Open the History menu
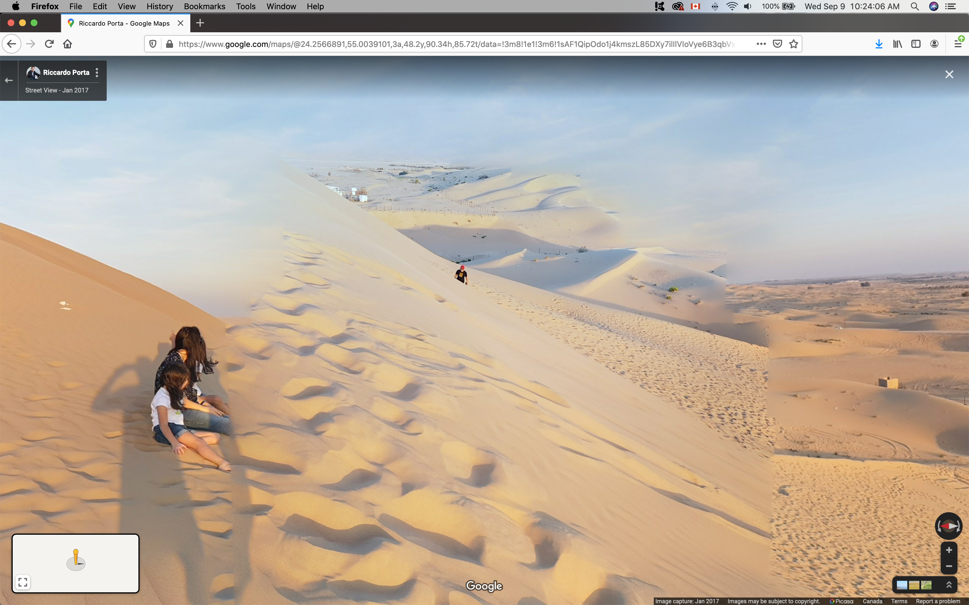 (x=159, y=6)
